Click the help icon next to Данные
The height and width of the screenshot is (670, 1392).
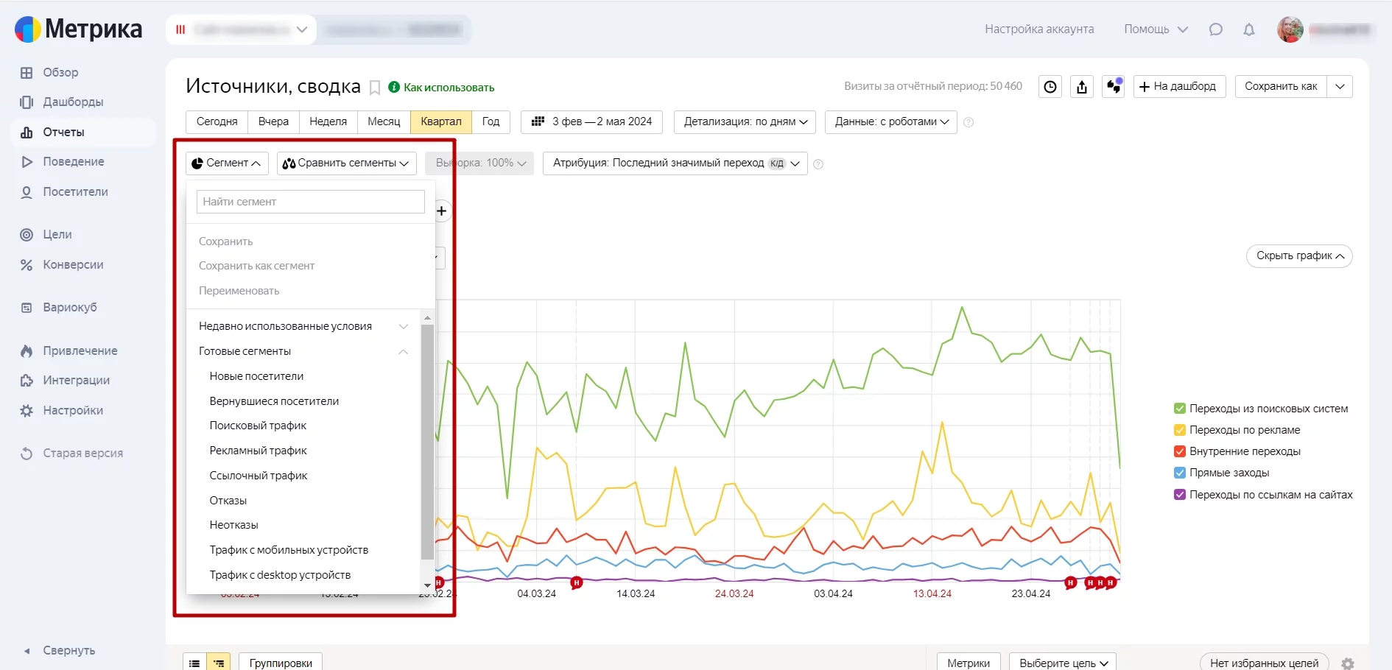tap(969, 122)
